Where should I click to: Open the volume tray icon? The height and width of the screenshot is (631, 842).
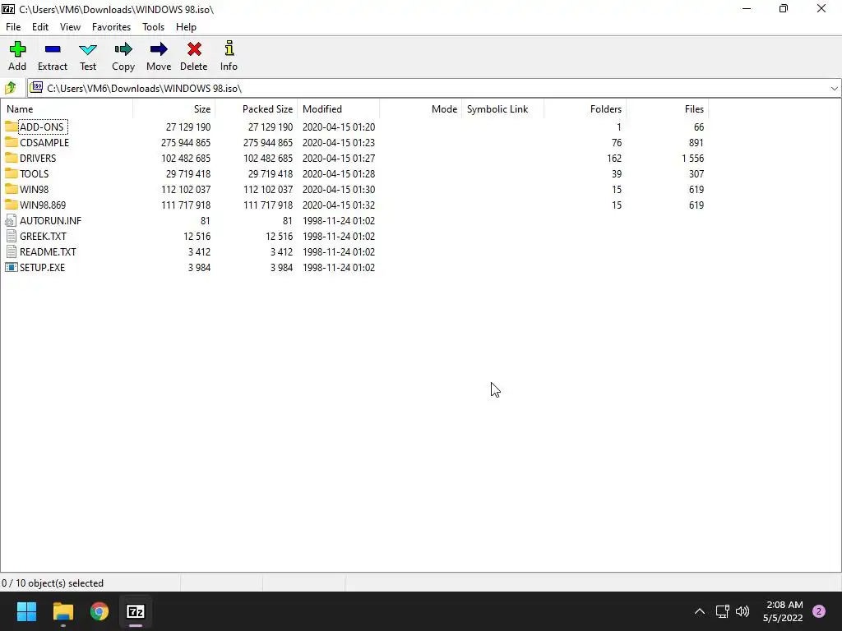click(743, 611)
